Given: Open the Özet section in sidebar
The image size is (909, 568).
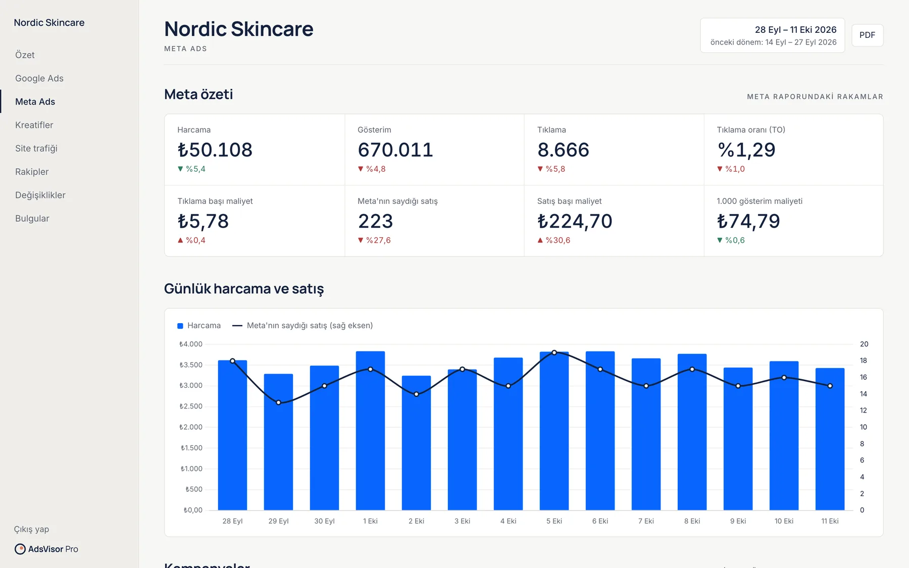Looking at the screenshot, I should point(25,55).
